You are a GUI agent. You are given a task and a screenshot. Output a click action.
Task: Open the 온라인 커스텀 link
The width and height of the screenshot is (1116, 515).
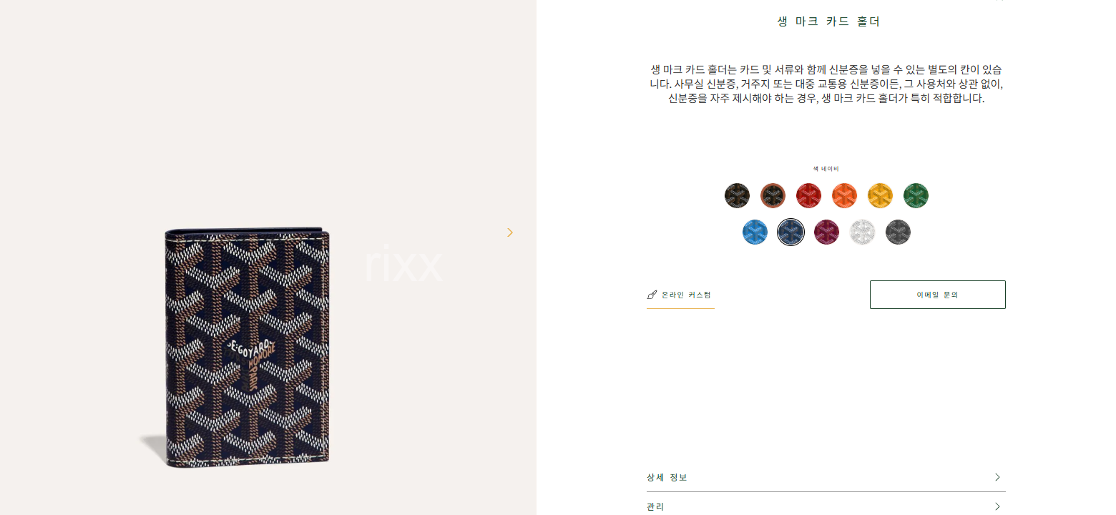pyautogui.click(x=680, y=295)
